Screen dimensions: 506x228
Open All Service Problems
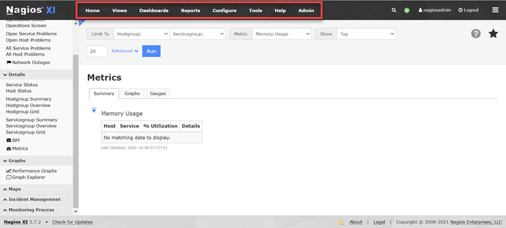29,48
